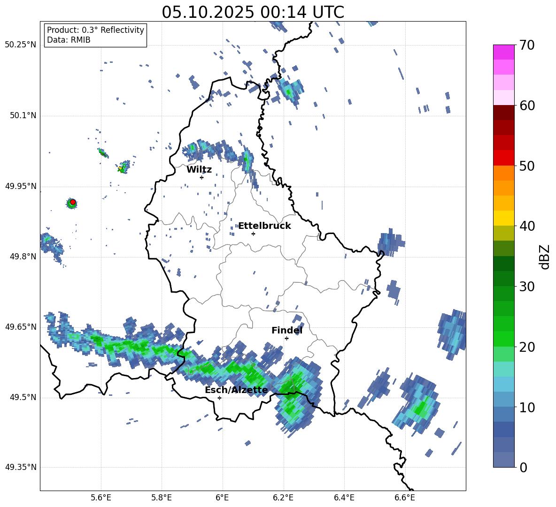Click the cross marker below Ettelbruck

tap(253, 234)
